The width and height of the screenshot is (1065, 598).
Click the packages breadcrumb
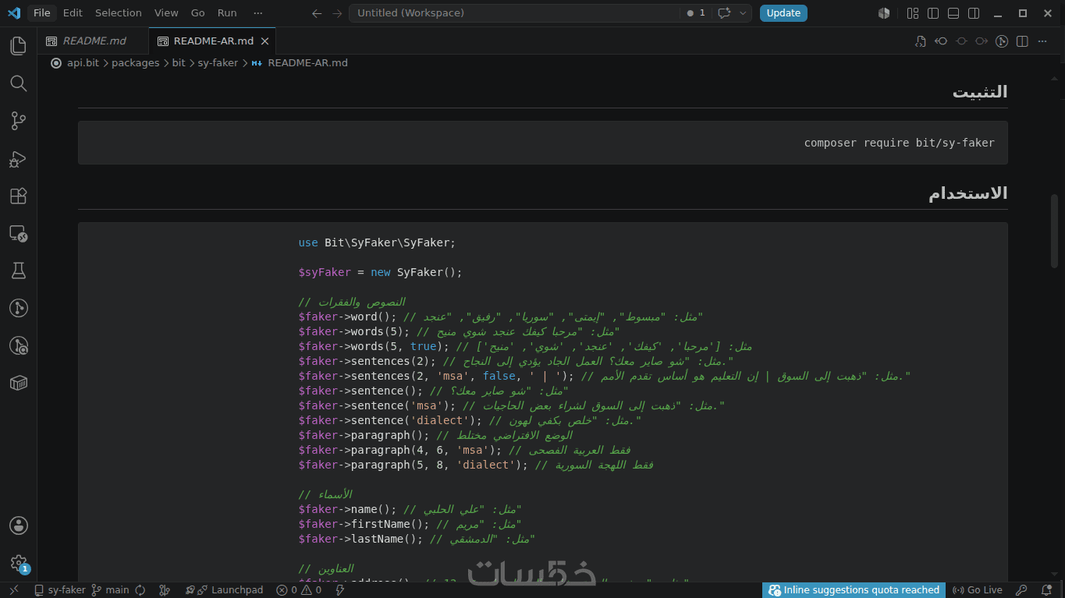[135, 63]
